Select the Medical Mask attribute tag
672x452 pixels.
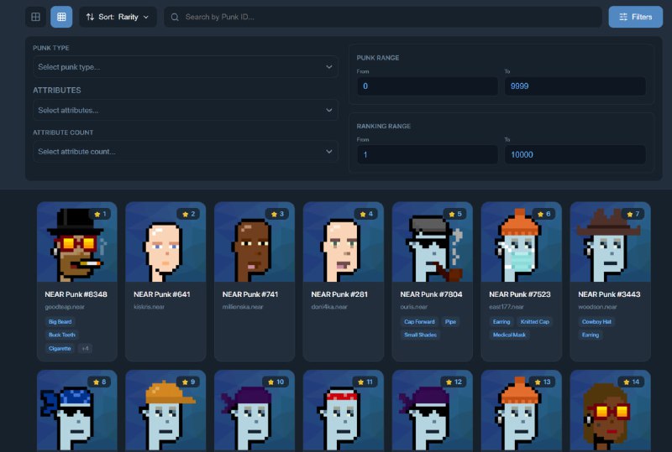pyautogui.click(x=509, y=335)
